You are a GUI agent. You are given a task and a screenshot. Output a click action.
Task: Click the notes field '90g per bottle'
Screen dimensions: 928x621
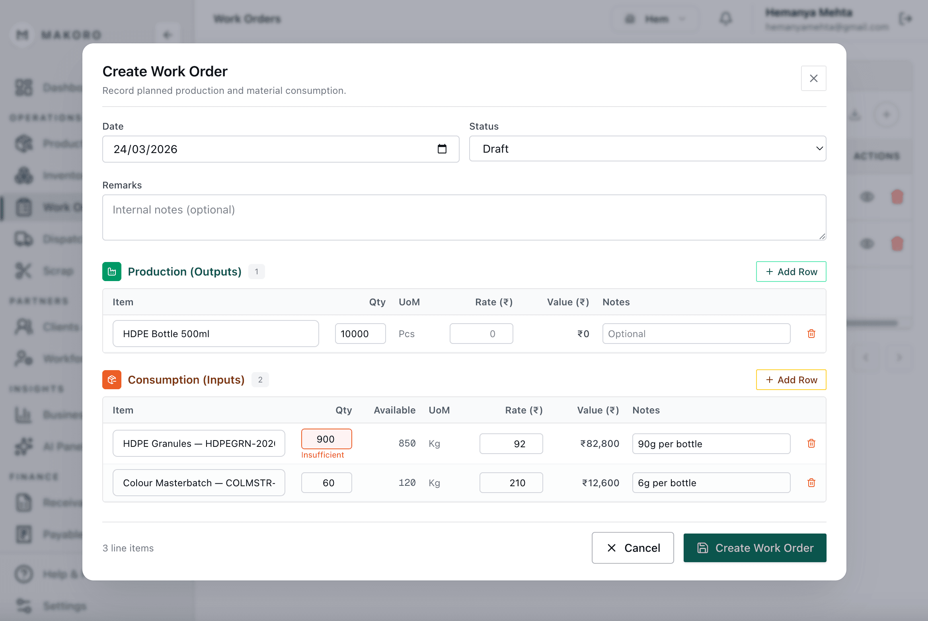711,444
